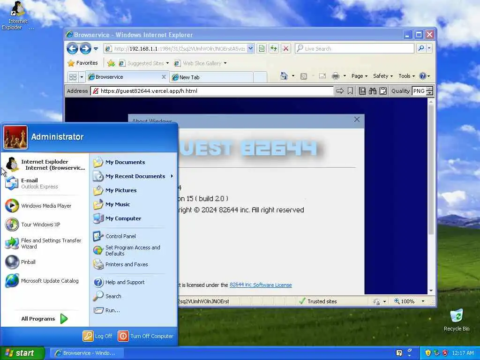
Task: Switch to the New Tab tab
Action: [x=211, y=77]
